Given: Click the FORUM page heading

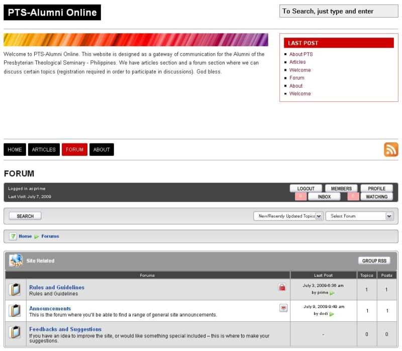Looking at the screenshot, I should (x=19, y=173).
